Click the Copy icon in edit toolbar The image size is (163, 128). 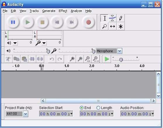pos(16,59)
